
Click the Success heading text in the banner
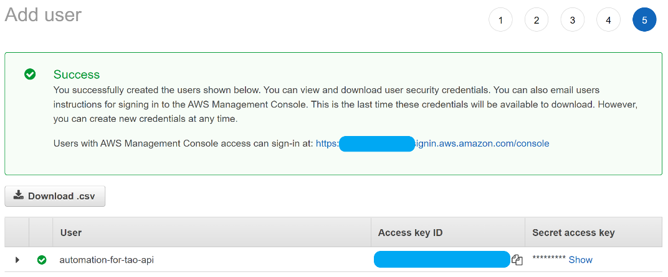coord(77,75)
